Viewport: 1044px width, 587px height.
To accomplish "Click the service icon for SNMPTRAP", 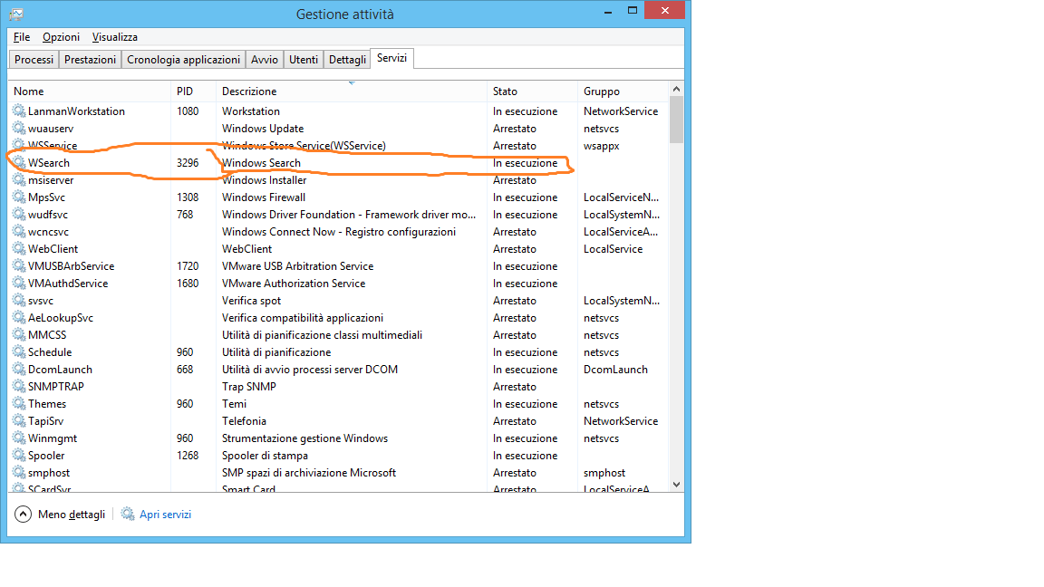I will (19, 386).
